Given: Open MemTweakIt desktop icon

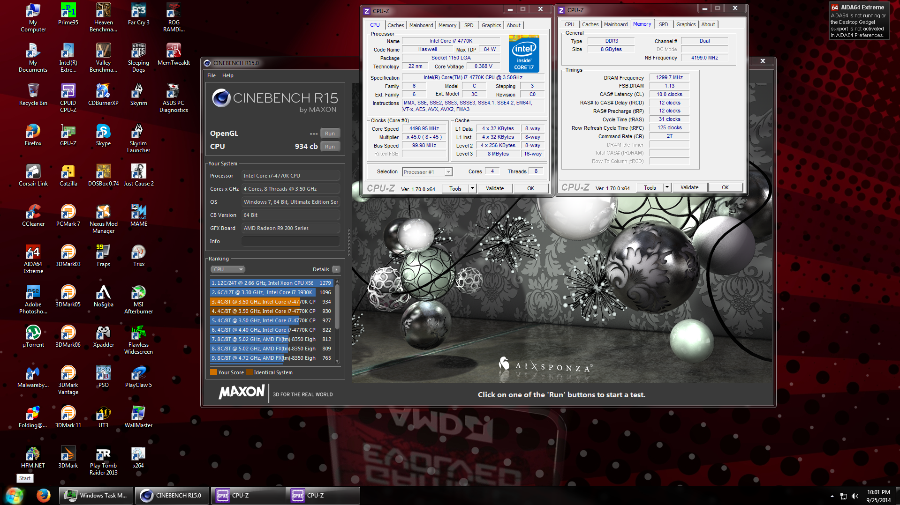Looking at the screenshot, I should (x=174, y=54).
